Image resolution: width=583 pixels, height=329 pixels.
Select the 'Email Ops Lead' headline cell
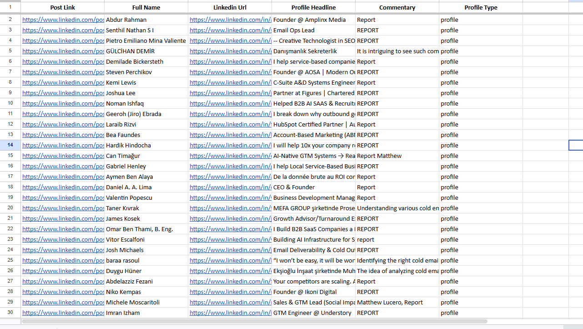pos(314,30)
